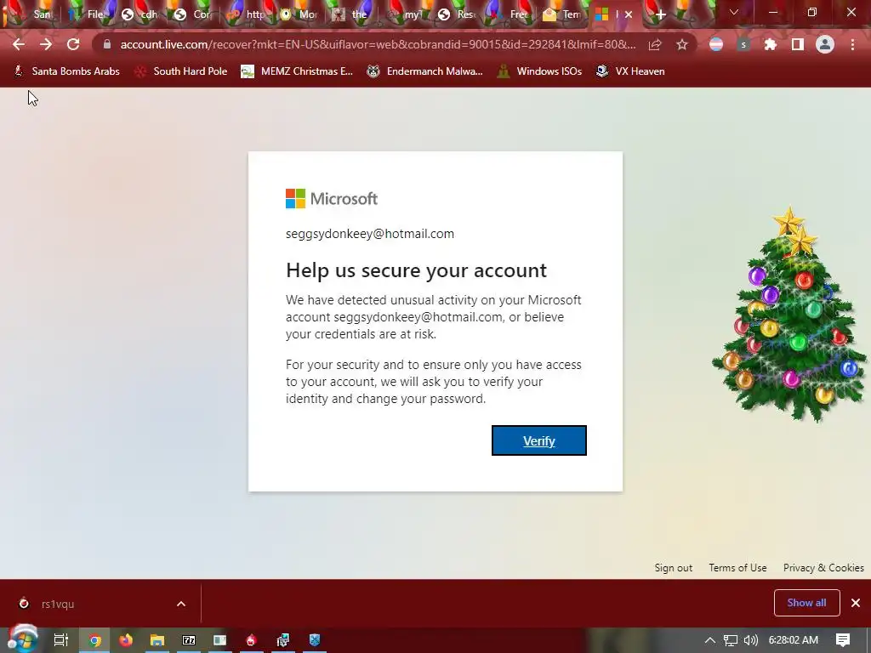Click the browser forward arrow
871x653 pixels.
pos(46,44)
